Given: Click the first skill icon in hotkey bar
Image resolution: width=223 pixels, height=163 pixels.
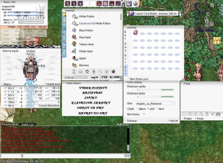Looking at the screenshot, I should click(68, 3).
